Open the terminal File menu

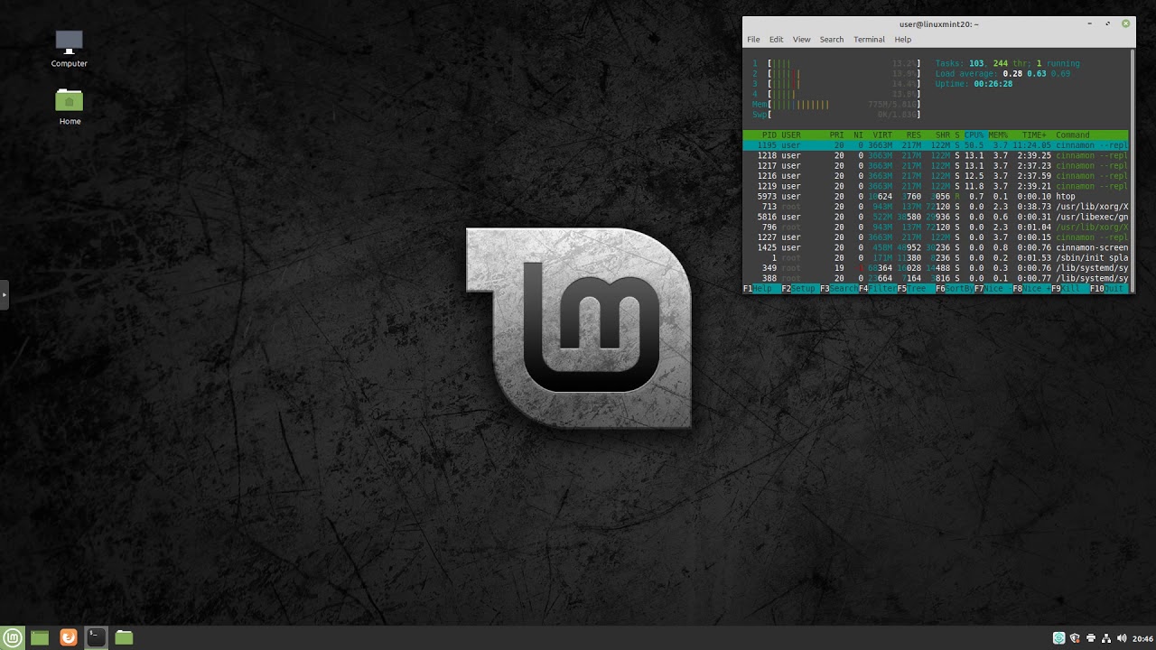coord(753,40)
